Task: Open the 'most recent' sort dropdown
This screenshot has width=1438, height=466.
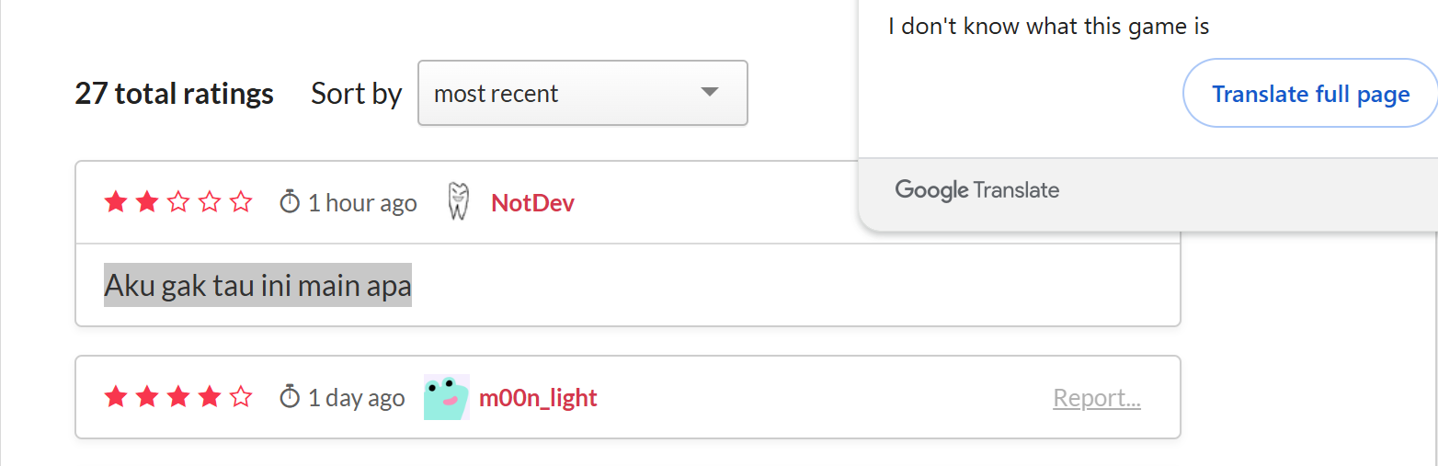Action: pos(581,93)
